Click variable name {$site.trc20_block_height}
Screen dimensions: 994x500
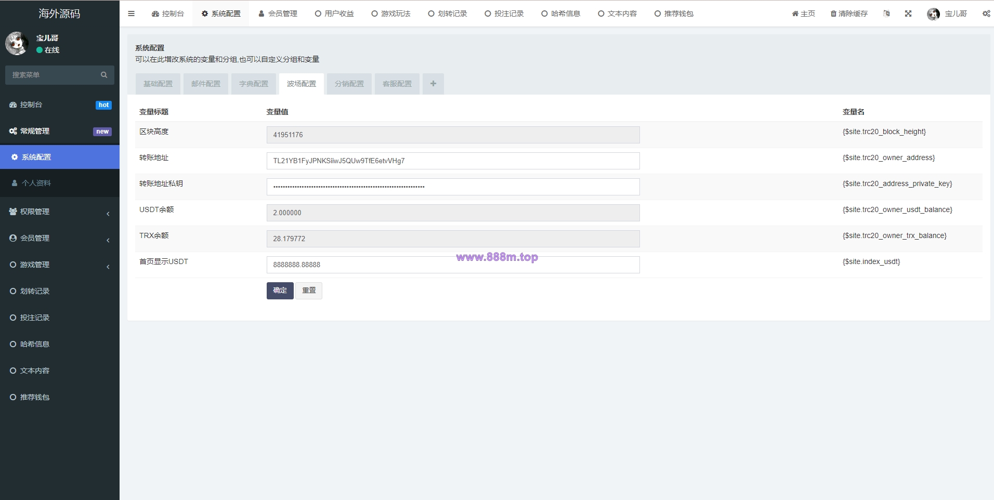pyautogui.click(x=884, y=131)
